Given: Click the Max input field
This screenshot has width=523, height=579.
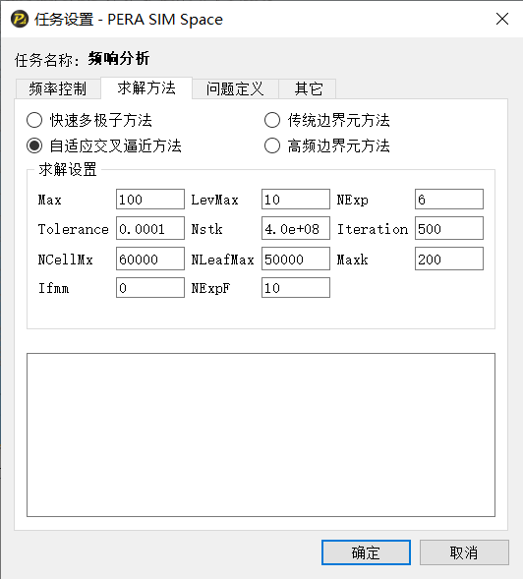Looking at the screenshot, I should click(150, 200).
